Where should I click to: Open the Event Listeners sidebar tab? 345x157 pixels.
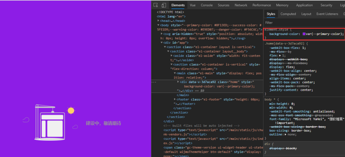[x=327, y=14]
